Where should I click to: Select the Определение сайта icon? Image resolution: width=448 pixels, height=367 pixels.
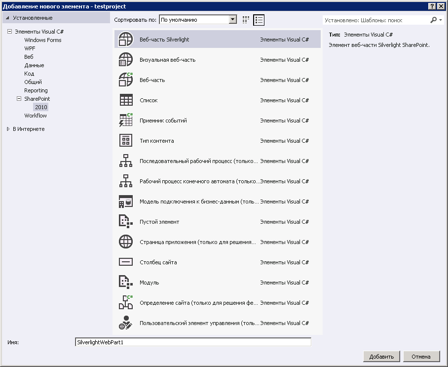coord(126,303)
